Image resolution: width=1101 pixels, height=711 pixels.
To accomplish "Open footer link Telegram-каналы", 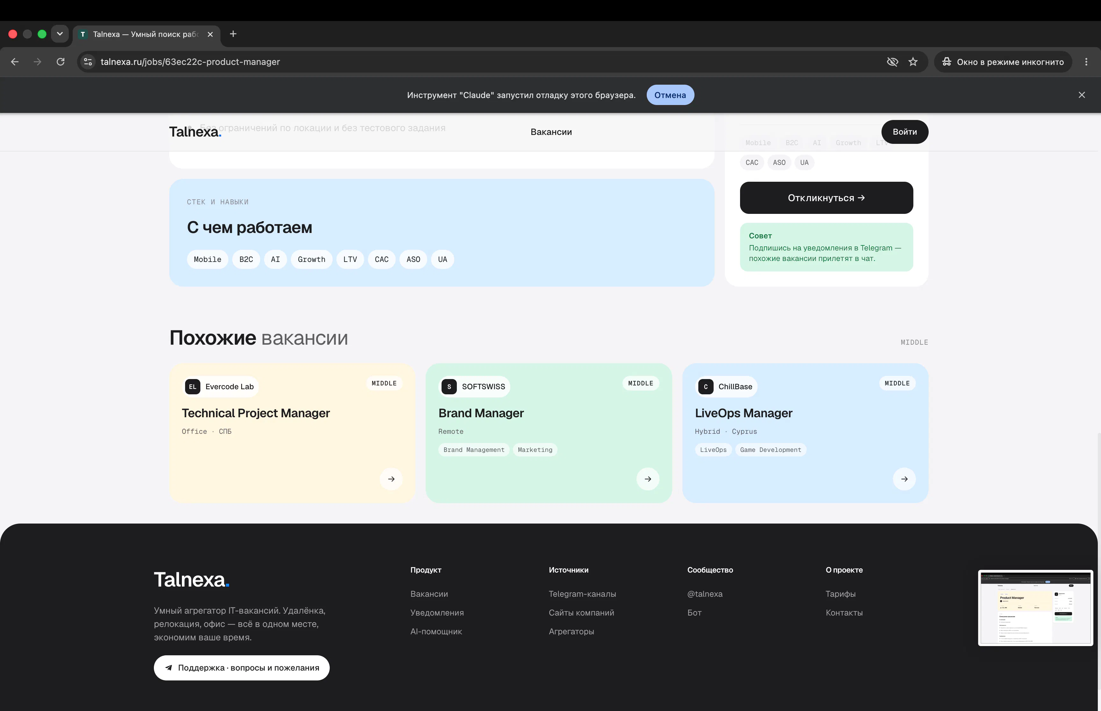I will click(583, 594).
